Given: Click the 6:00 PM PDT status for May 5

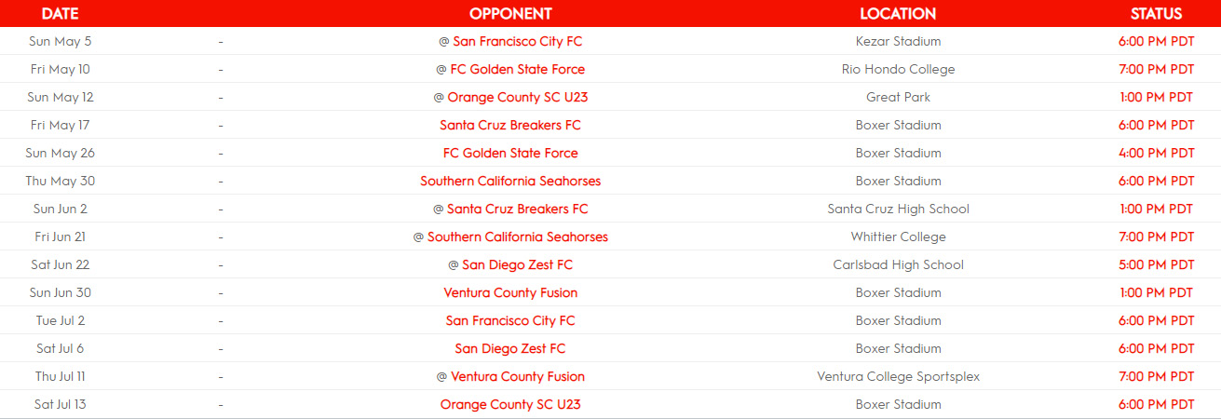Looking at the screenshot, I should pyautogui.click(x=1156, y=41).
